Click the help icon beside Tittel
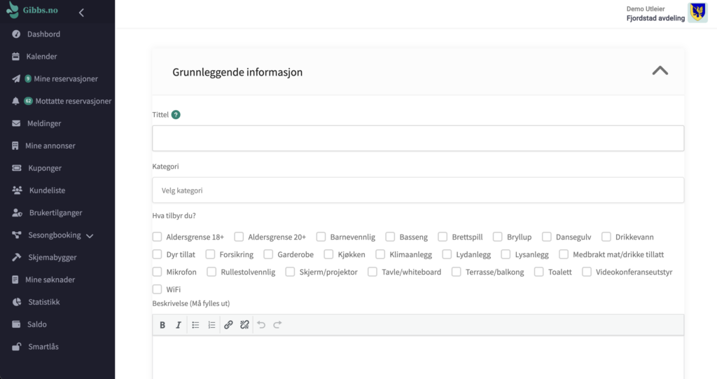Viewport: 717px width, 379px height. pos(176,114)
